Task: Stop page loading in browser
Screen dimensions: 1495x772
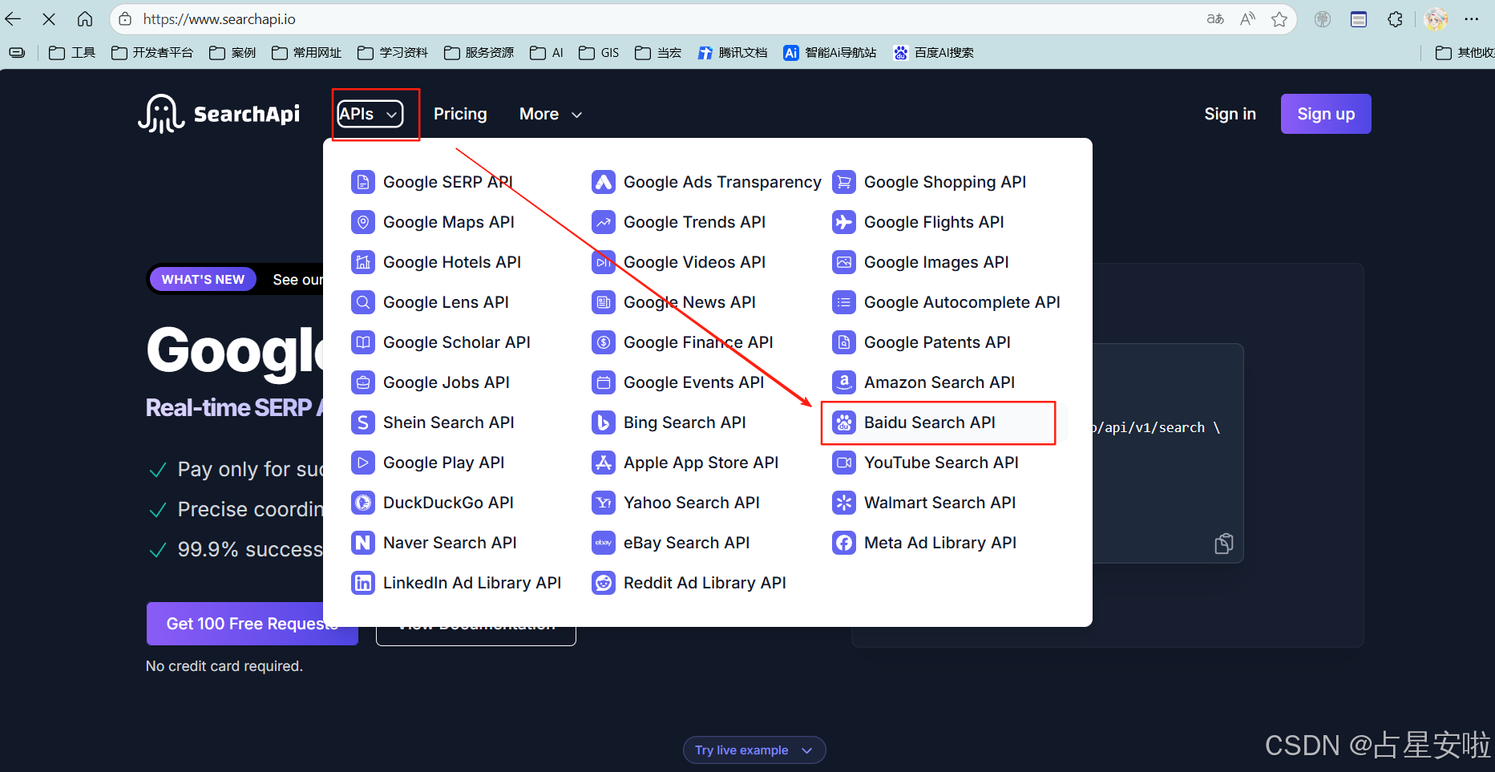Action: pyautogui.click(x=49, y=19)
